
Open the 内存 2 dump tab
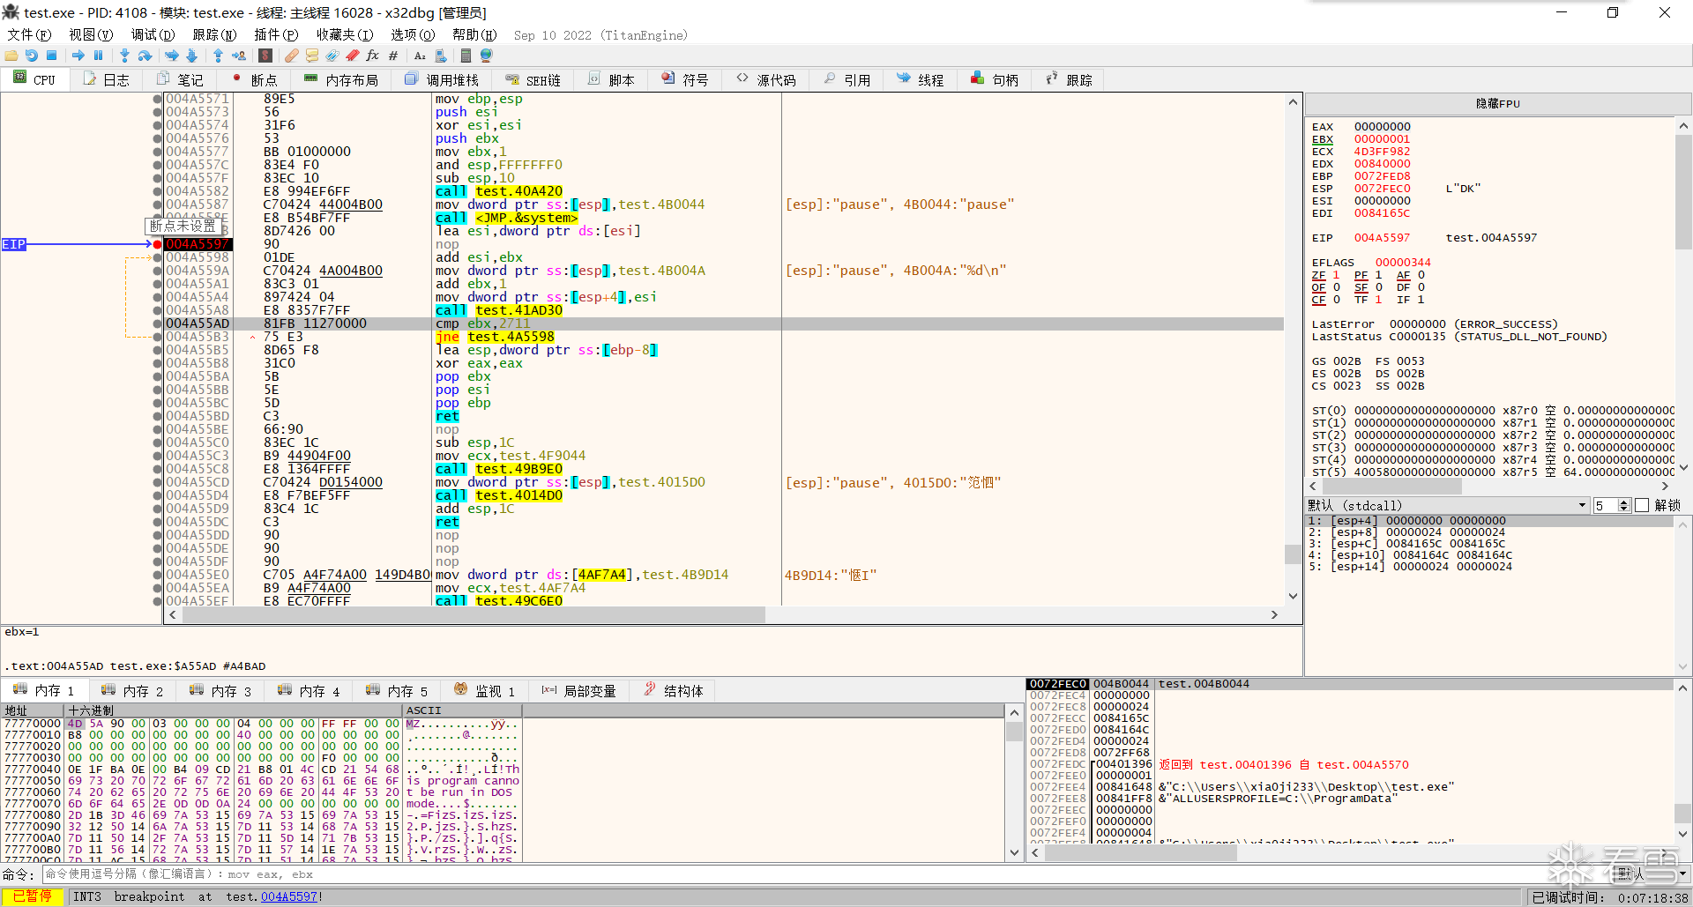(133, 690)
